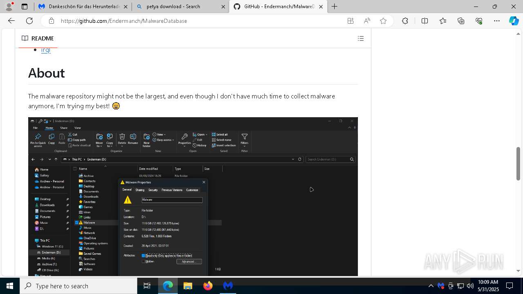
Task: Open the explorer screenshot image in README
Action: click(193, 196)
